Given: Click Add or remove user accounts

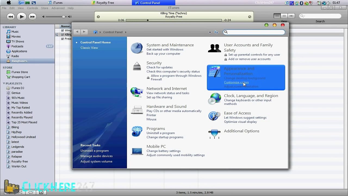Looking at the screenshot, I should 249,59.
